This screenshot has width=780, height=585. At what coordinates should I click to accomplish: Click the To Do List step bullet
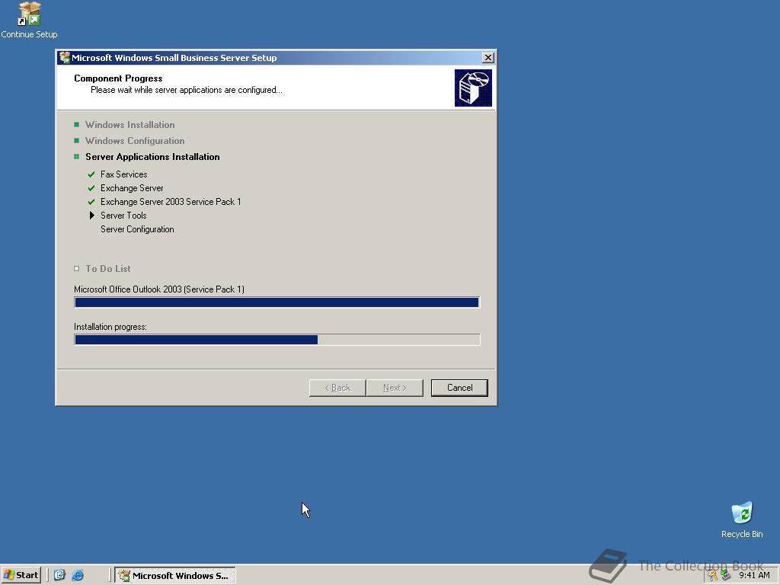click(77, 268)
